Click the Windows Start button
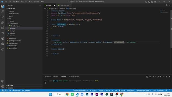 click(51, 94)
